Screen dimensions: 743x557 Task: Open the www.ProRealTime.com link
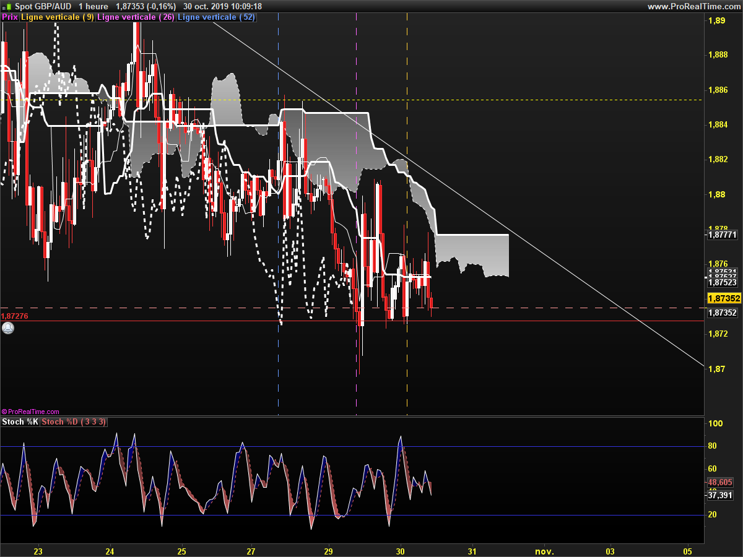(x=693, y=6)
